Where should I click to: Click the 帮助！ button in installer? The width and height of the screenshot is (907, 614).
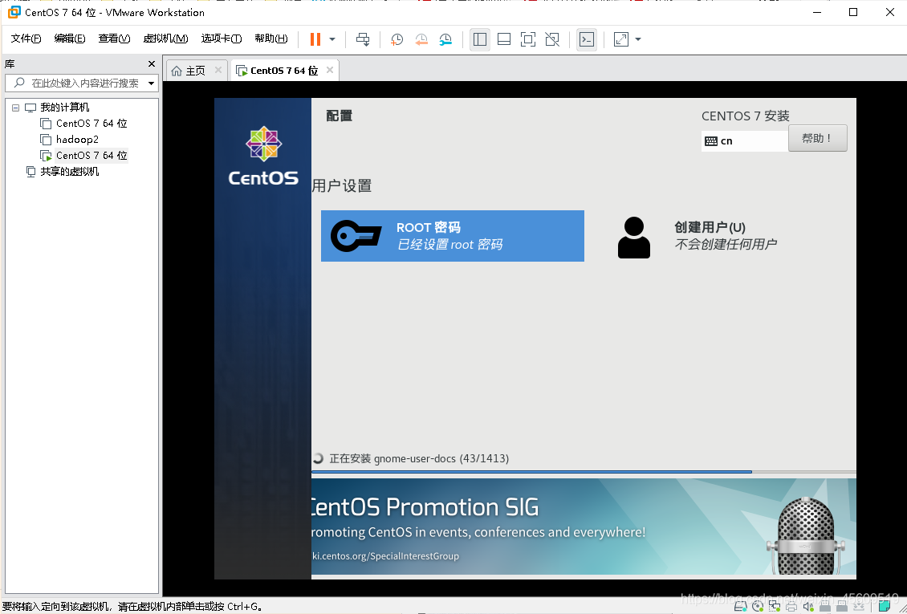[817, 138]
